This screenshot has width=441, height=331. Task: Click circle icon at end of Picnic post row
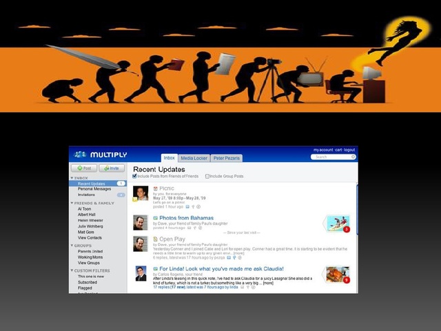198,207
